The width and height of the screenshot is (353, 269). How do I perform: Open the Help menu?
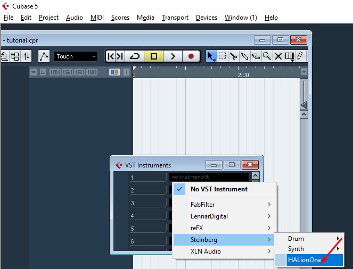(271, 18)
